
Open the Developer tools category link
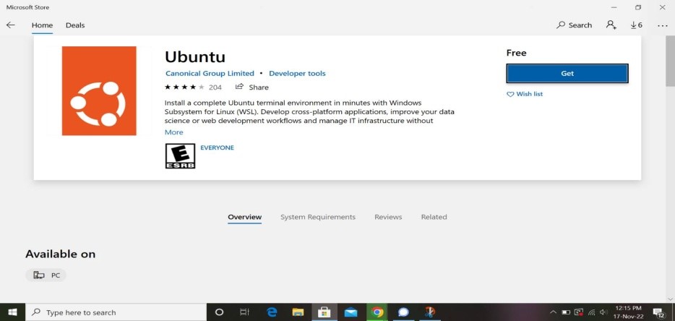coord(297,73)
